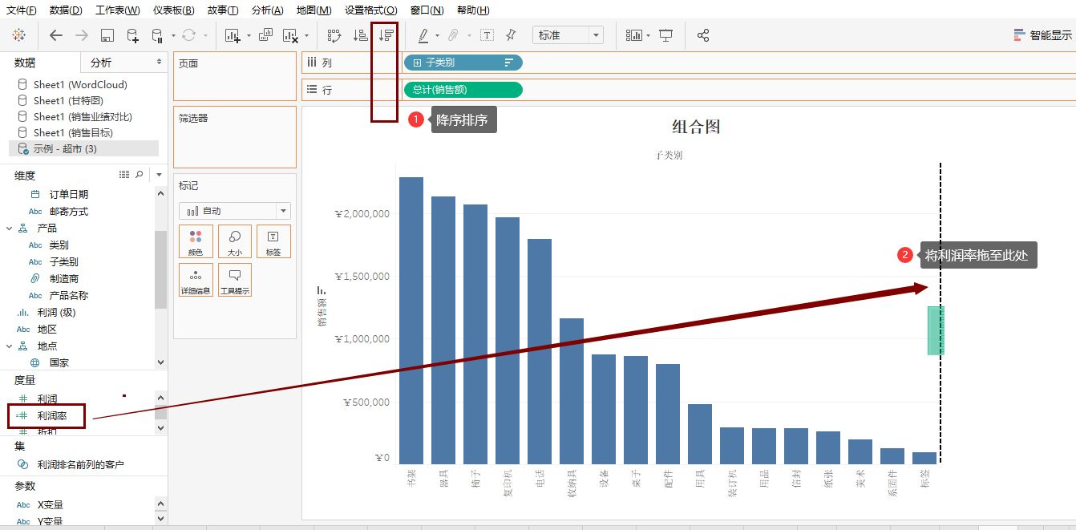1076x530 pixels.
Task: Open the 数据 menu
Action: click(66, 10)
